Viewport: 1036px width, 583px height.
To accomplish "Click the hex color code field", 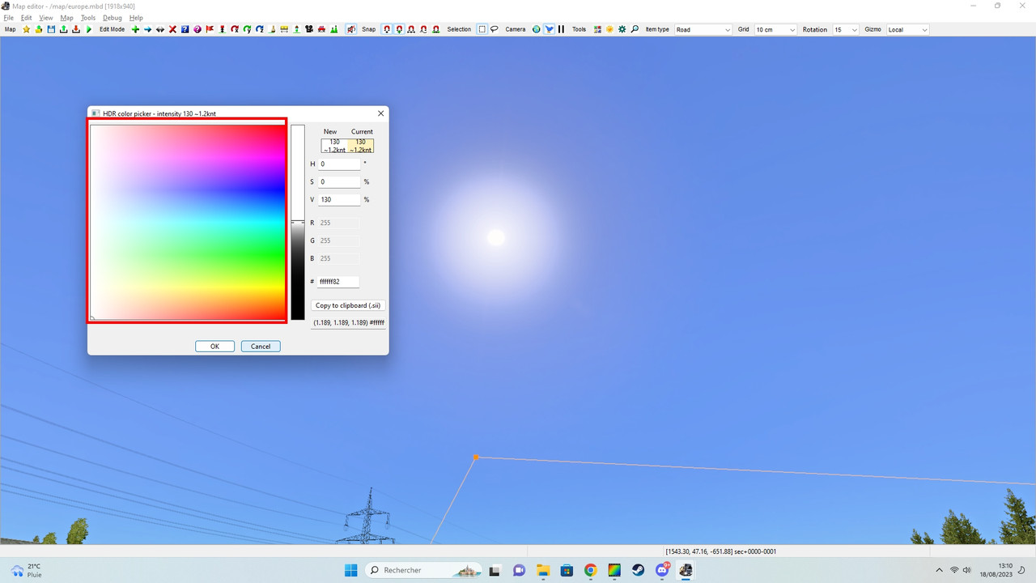I will [338, 282].
